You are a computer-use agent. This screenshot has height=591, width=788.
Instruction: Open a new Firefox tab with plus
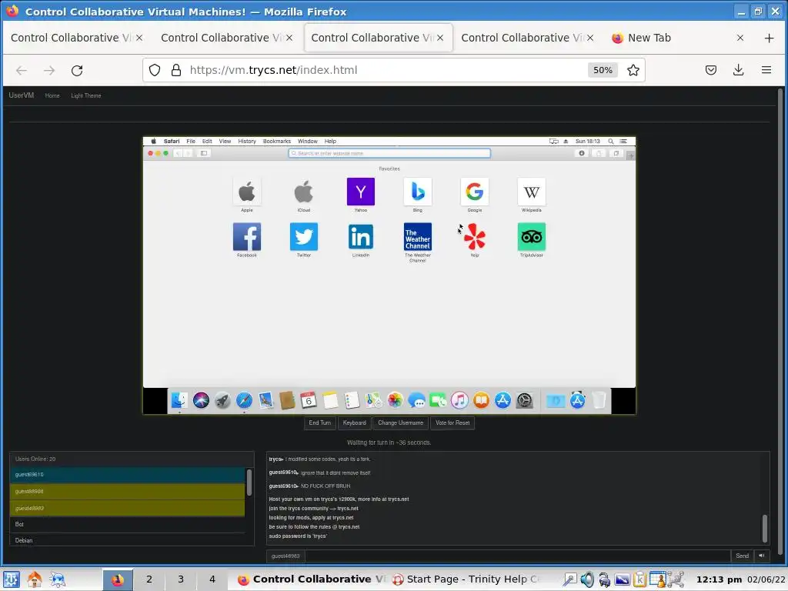click(769, 38)
